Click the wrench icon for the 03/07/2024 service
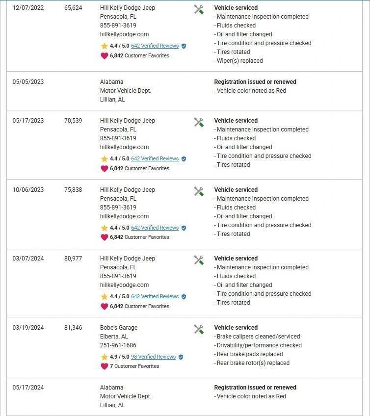The image size is (370, 416). (199, 260)
